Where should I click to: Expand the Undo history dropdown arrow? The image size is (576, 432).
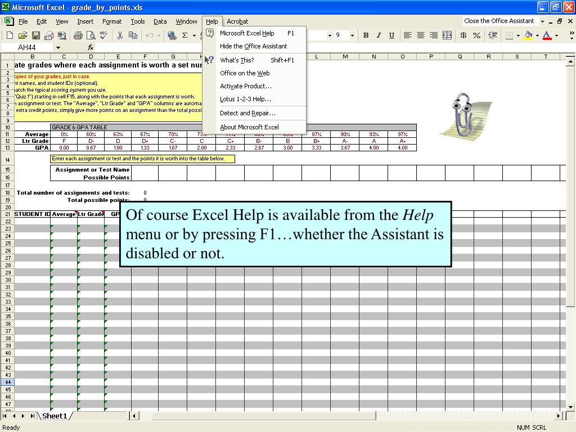159,35
